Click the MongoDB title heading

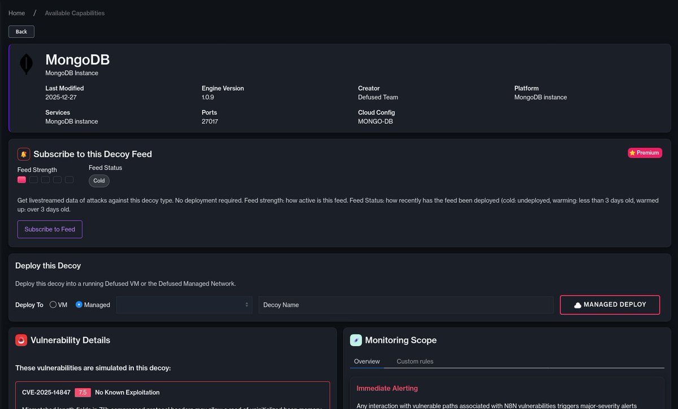coord(77,60)
